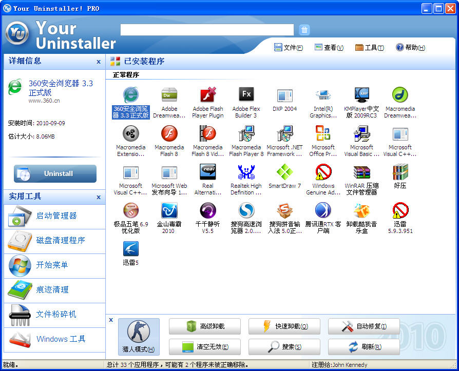459x371 pixels.
Task: Click the Uninstall button
Action: point(55,173)
